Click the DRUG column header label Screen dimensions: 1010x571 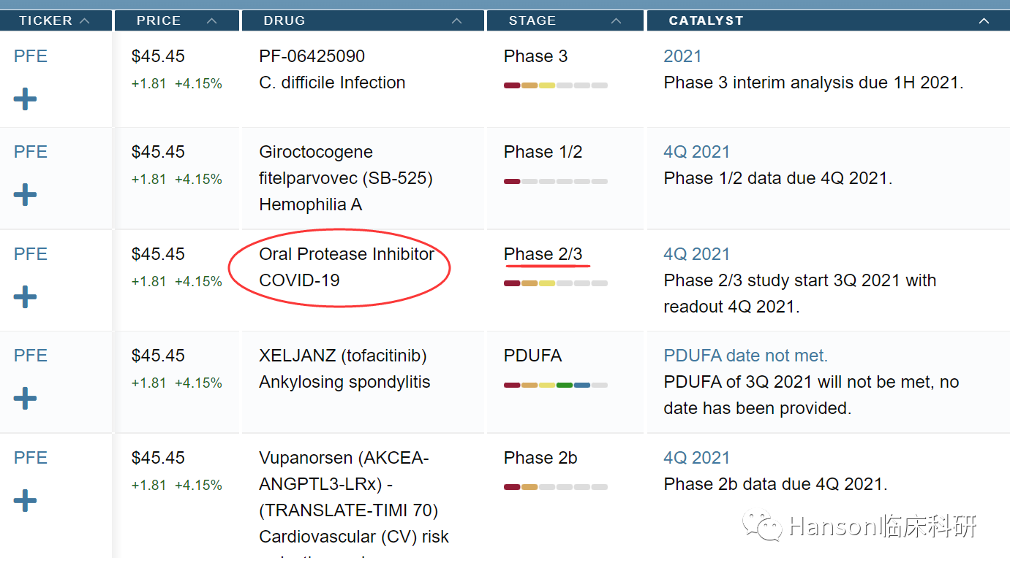tap(284, 20)
